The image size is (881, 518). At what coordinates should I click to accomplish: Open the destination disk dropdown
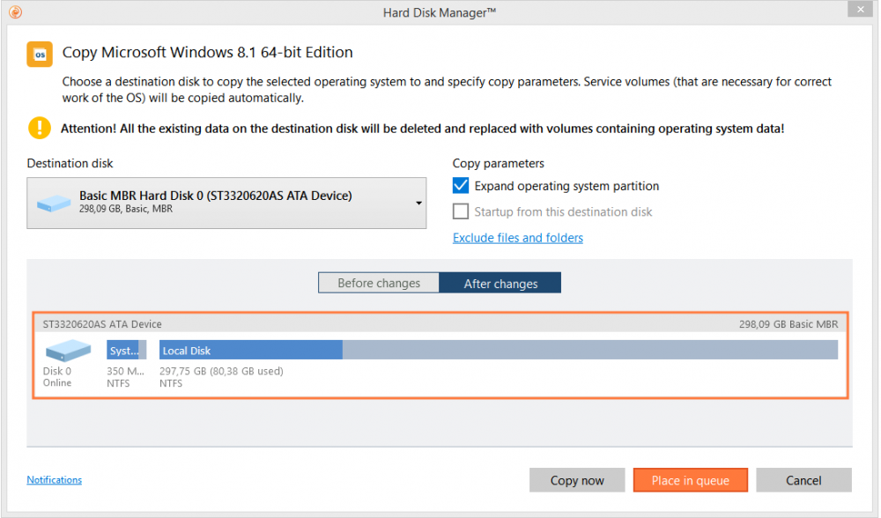click(417, 203)
